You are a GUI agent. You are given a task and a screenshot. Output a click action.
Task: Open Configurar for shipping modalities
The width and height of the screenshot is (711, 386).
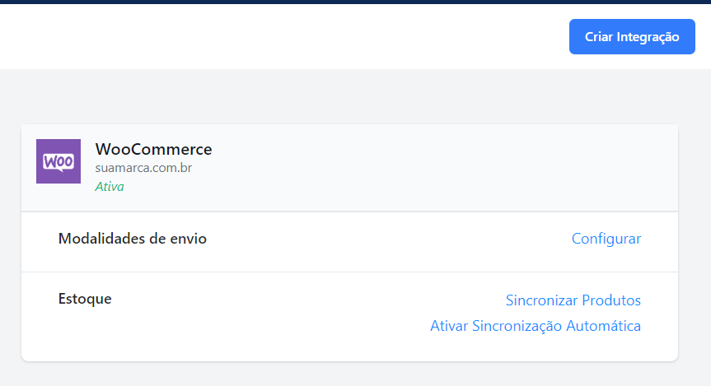(x=606, y=239)
